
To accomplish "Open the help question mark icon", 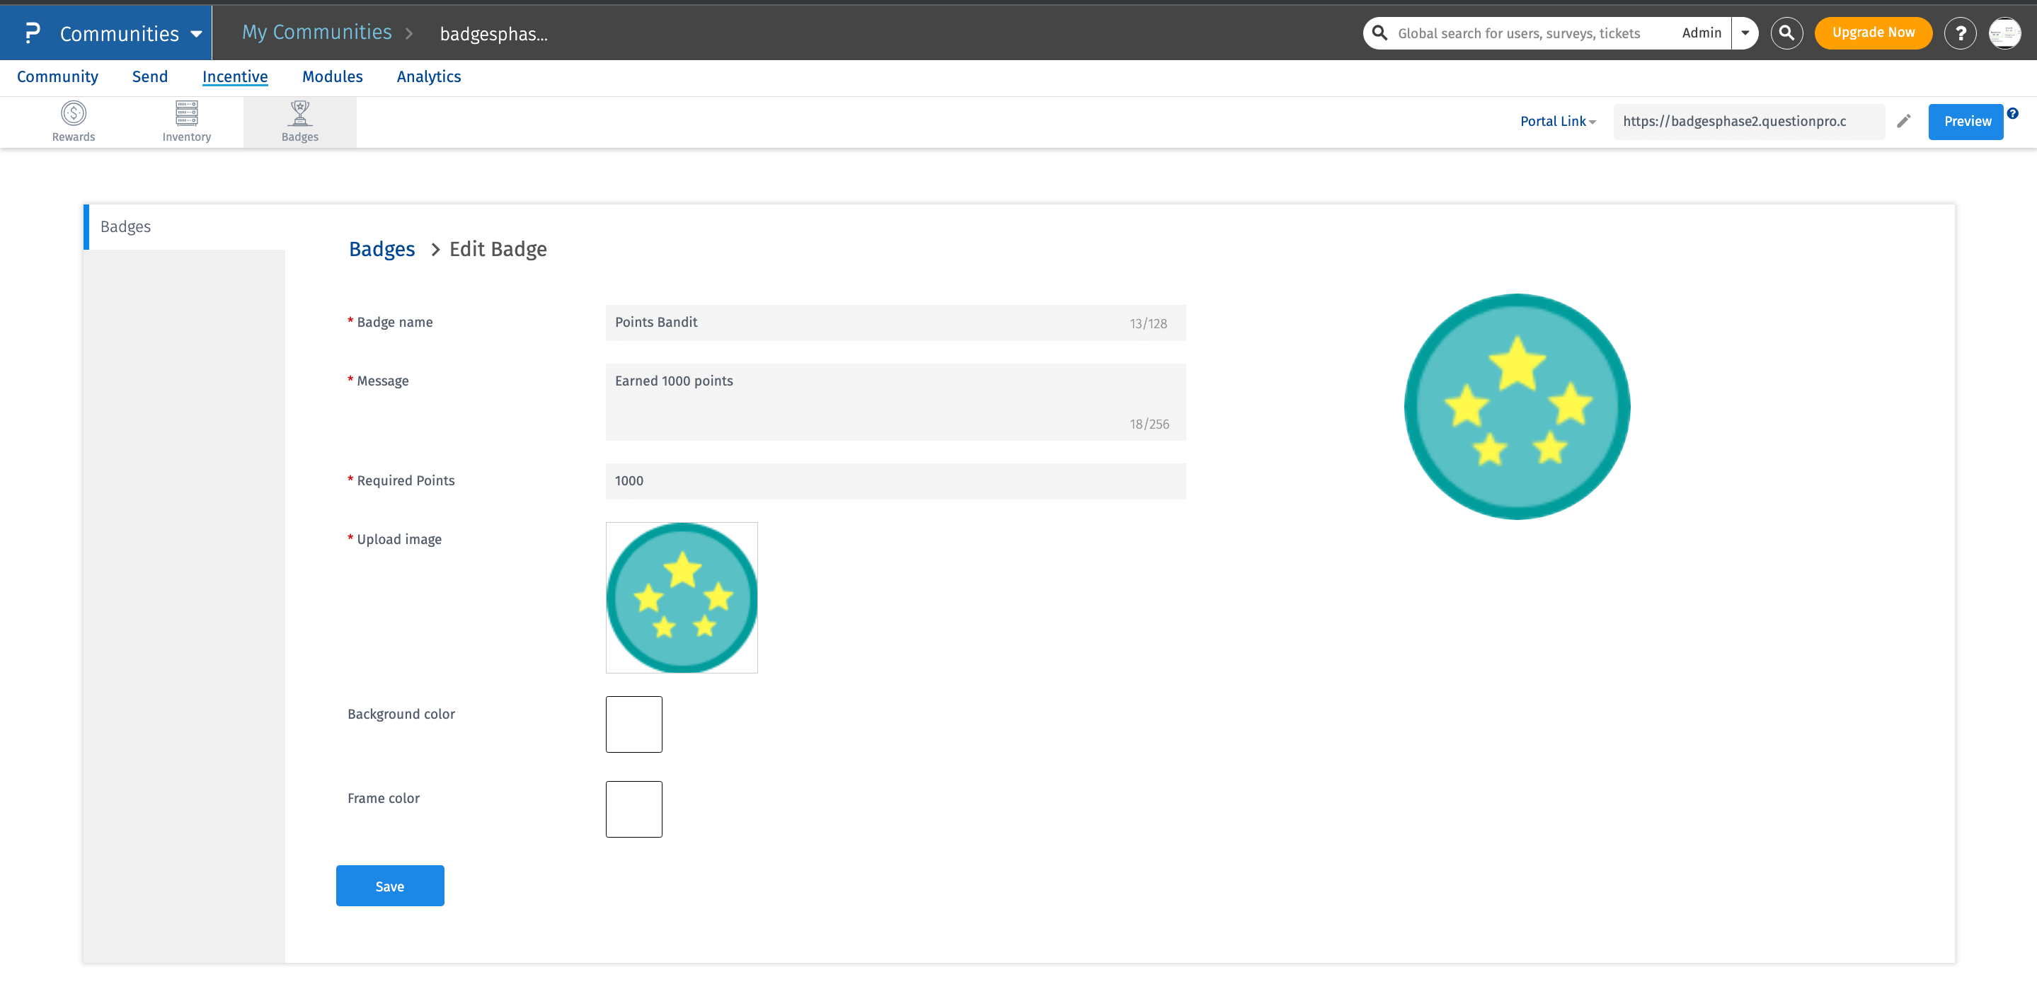I will coord(1960,33).
